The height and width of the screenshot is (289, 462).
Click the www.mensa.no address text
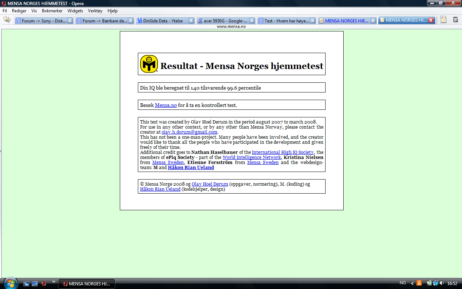pyautogui.click(x=231, y=26)
